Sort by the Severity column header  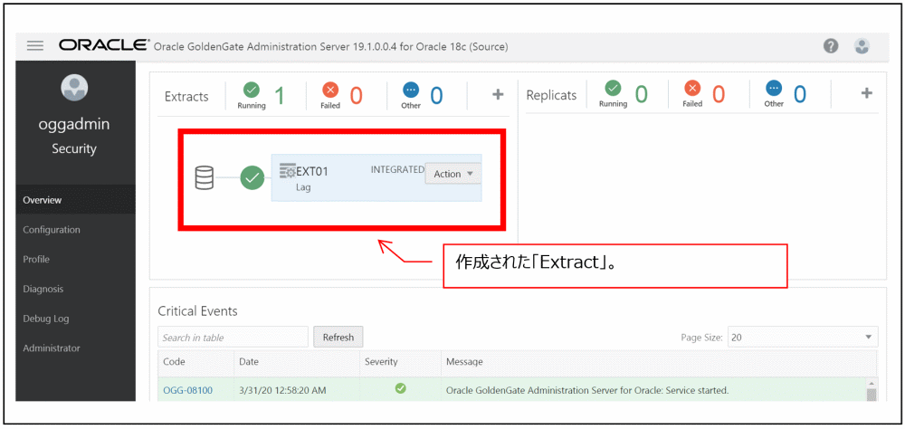click(401, 362)
